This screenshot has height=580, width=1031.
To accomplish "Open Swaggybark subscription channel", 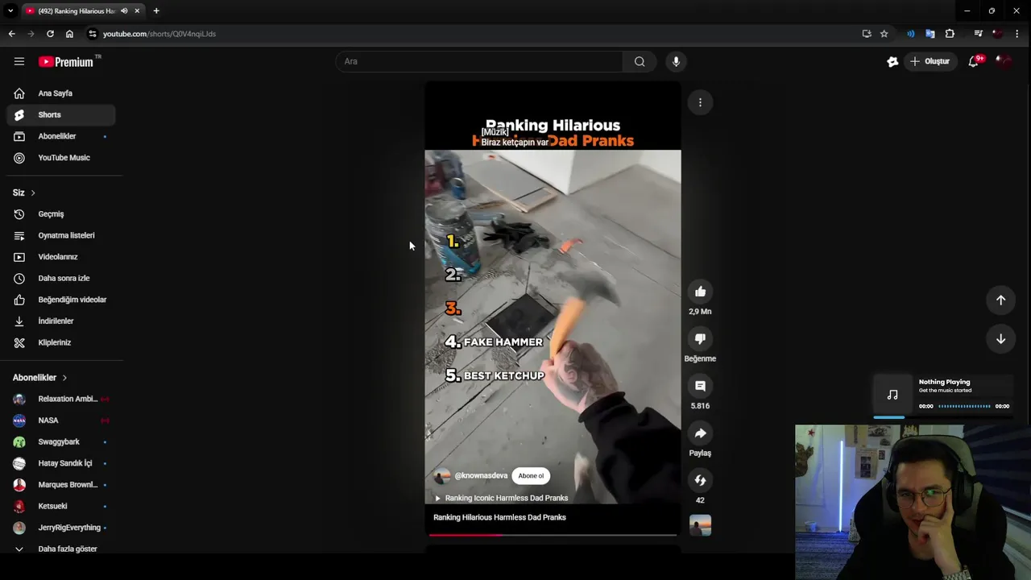I will coord(61,441).
